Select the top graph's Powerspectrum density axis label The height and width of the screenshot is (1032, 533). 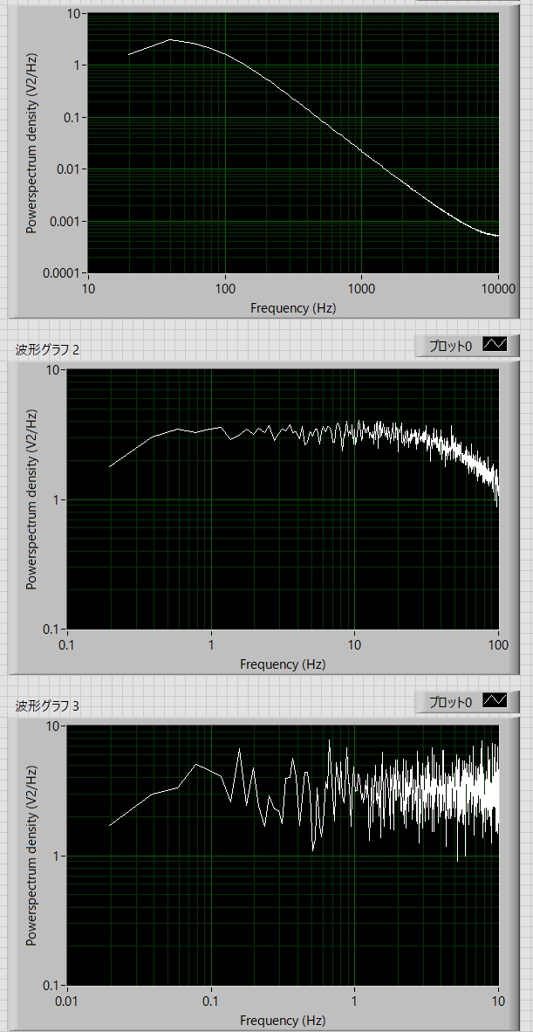31,142
